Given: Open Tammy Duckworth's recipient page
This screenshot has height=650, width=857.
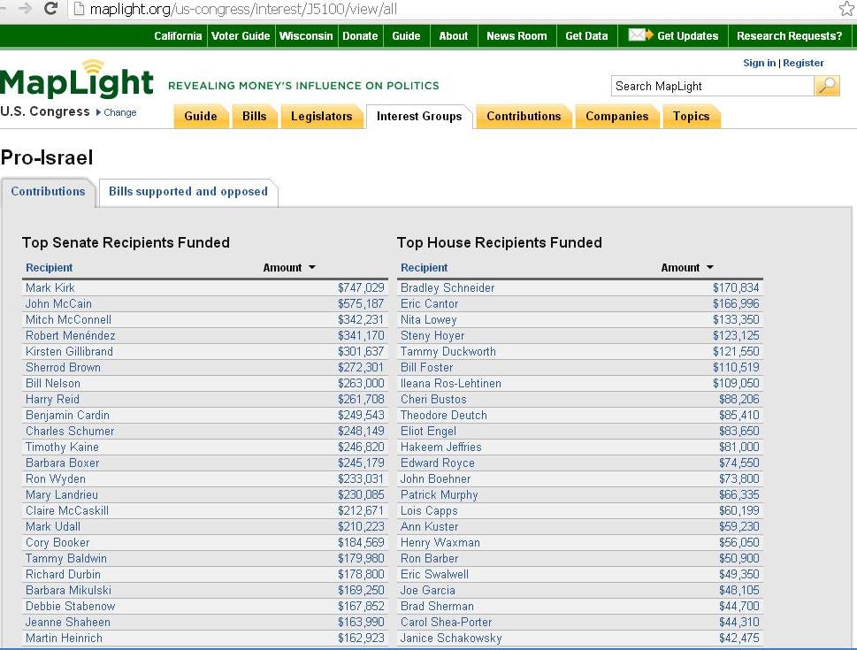Looking at the screenshot, I should click(448, 351).
